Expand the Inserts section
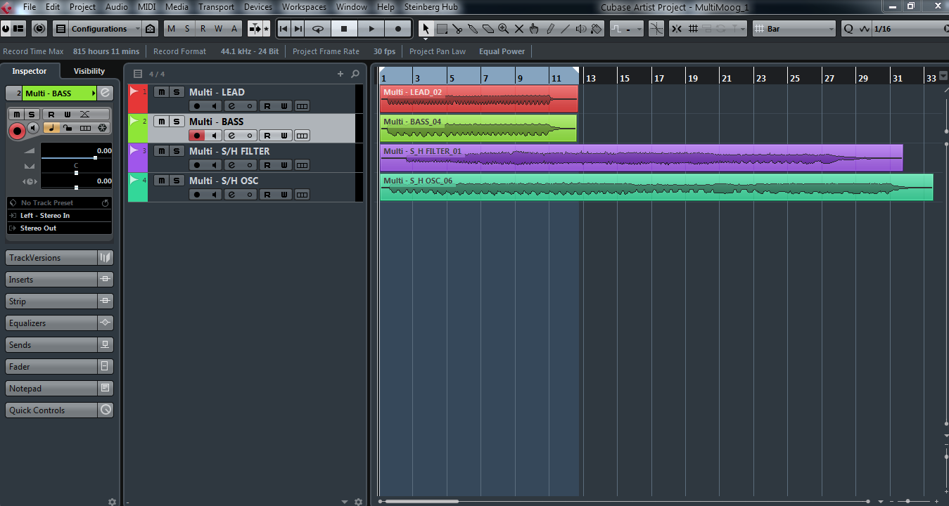This screenshot has height=506, width=949. coord(51,280)
